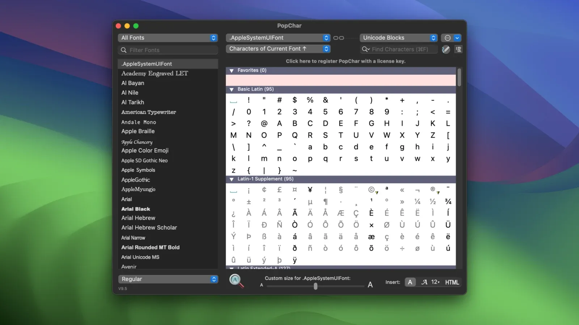Screen dimensions: 579x325
Task: Click the large A size icon
Action: [370, 285]
